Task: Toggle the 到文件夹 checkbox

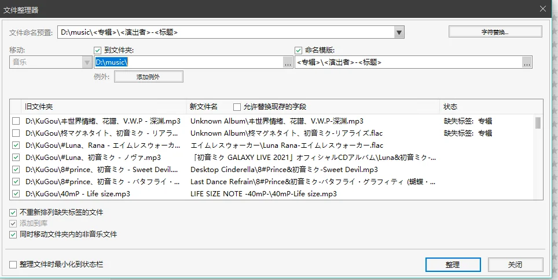Action: (98, 50)
